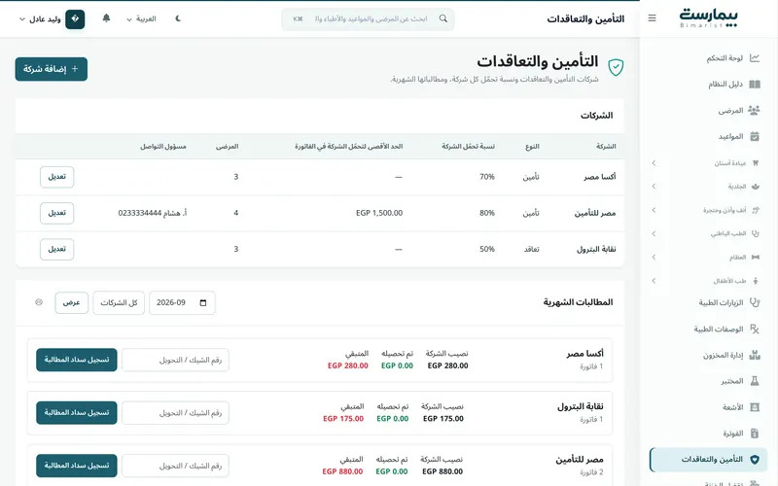Click the search magnifier icon
778x486 pixels.
443,18
